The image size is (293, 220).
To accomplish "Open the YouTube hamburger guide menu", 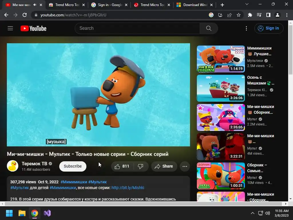I will click(x=10, y=28).
